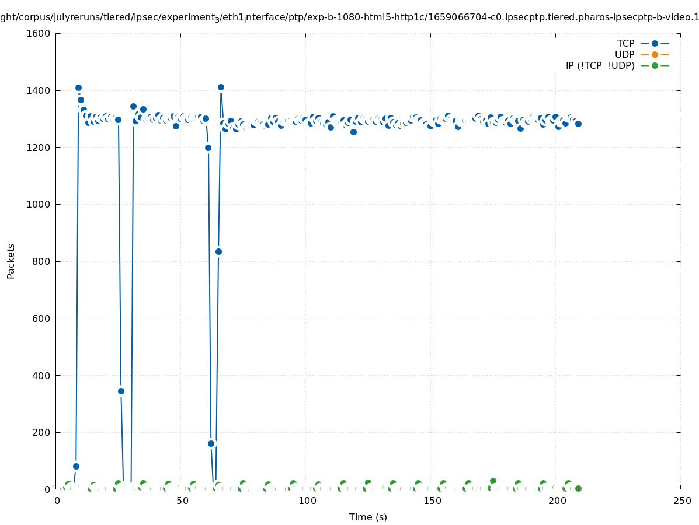This screenshot has height=525, width=699.
Task: Select the IP (!TCP !UDP) legend text
Action: pos(600,65)
